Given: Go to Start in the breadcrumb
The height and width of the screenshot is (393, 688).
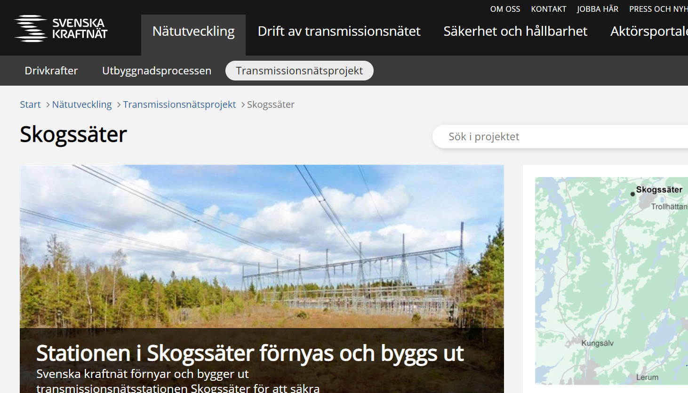Looking at the screenshot, I should (x=30, y=104).
